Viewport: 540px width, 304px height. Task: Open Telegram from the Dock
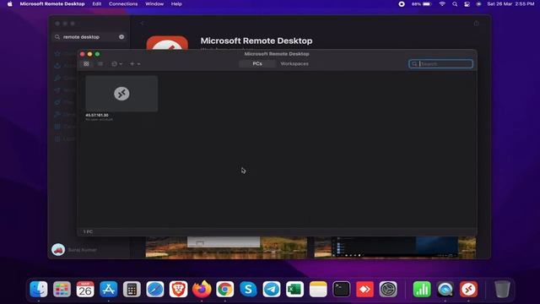tap(272, 289)
